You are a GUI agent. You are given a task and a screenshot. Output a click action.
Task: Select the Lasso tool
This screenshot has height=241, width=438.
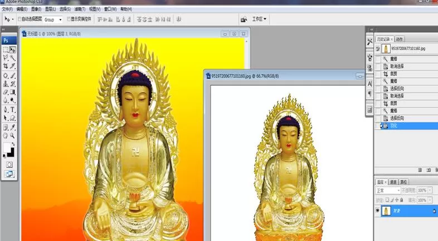6,58
